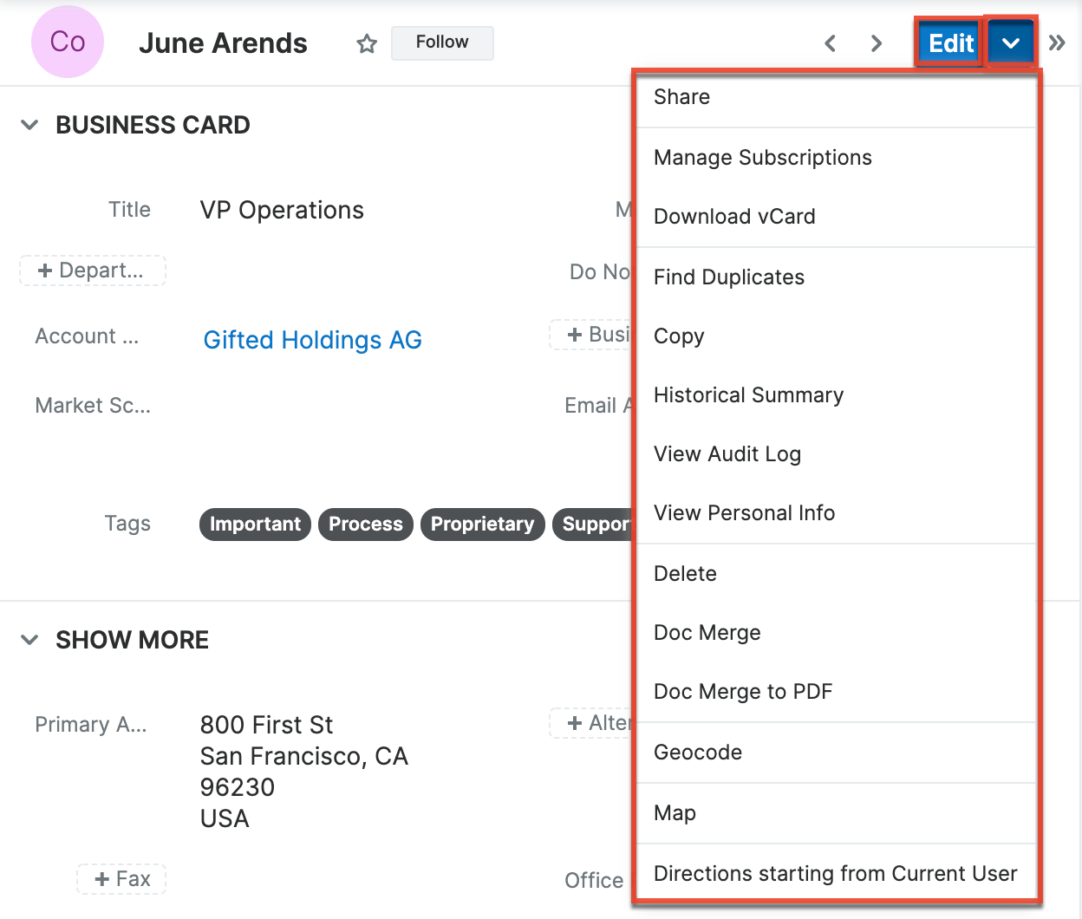Choose View Audit Log menu item
Screen dimensions: 1082x919
click(727, 454)
